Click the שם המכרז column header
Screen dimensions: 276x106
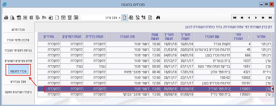coord(212,36)
